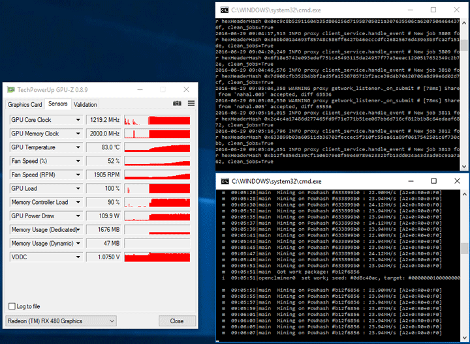This screenshot has width=470, height=344.
Task: Open the GPU Temperature sensor dropdown
Action: [78, 147]
